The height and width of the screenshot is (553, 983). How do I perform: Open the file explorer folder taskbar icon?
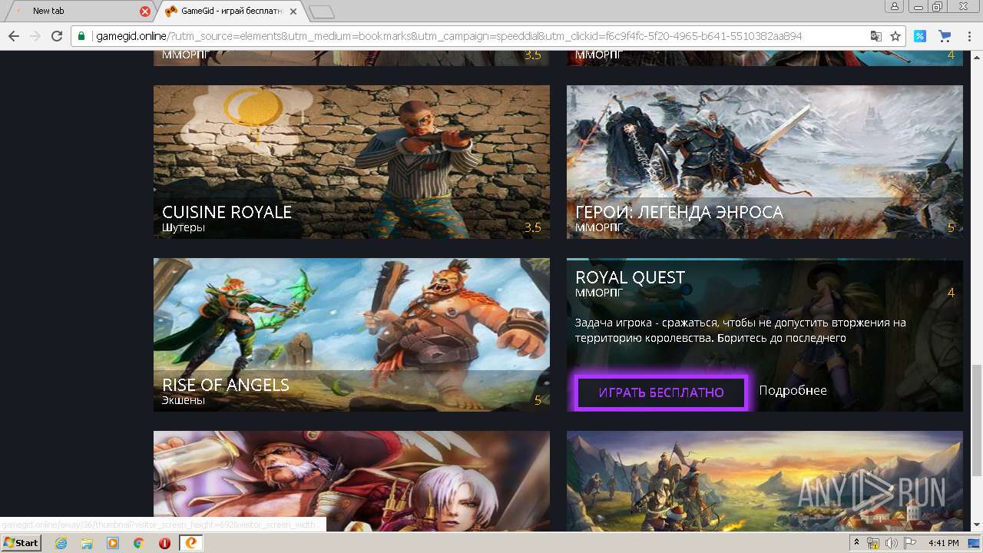tap(87, 543)
